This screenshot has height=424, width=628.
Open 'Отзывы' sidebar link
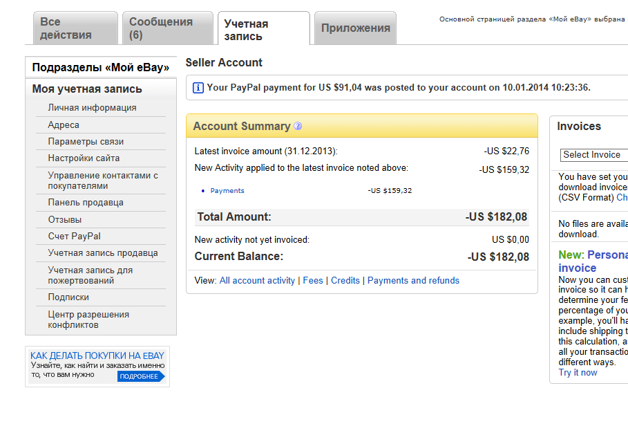65,219
